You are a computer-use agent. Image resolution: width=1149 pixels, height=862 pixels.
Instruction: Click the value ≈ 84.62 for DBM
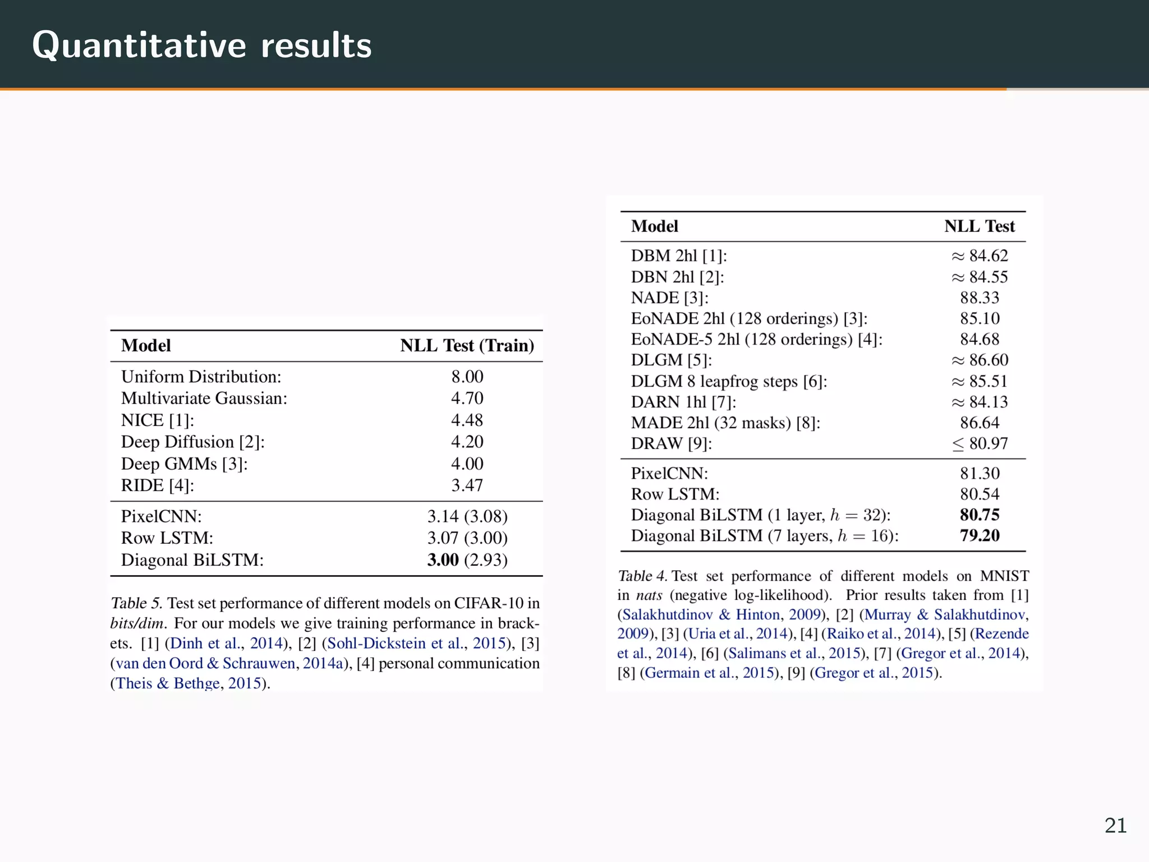(x=980, y=256)
